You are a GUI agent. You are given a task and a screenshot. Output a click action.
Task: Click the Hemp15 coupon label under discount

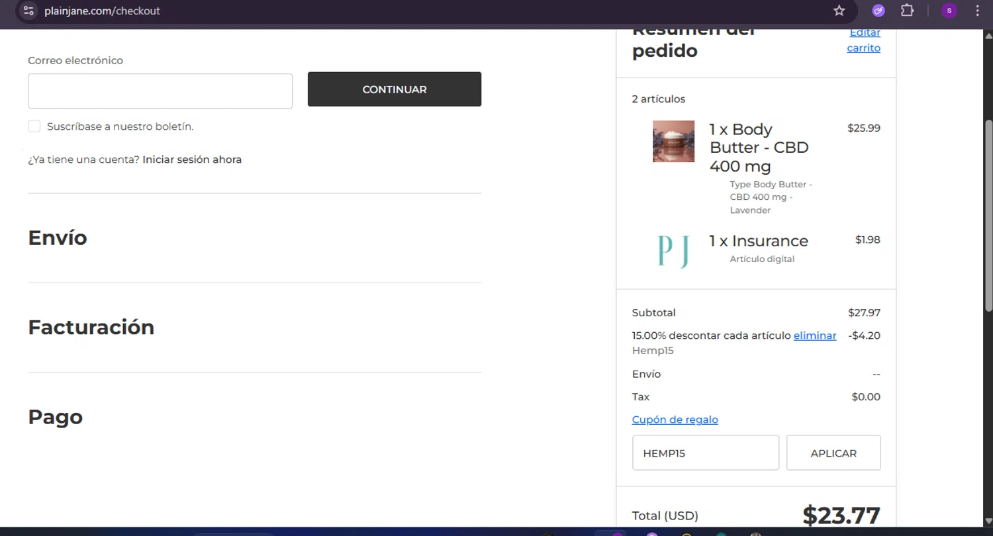(x=653, y=351)
